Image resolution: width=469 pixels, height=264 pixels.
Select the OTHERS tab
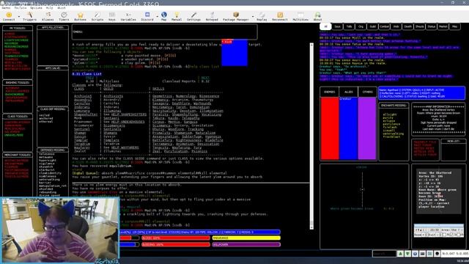point(368,92)
